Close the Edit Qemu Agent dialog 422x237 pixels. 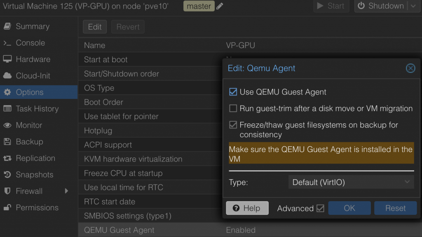pos(410,68)
